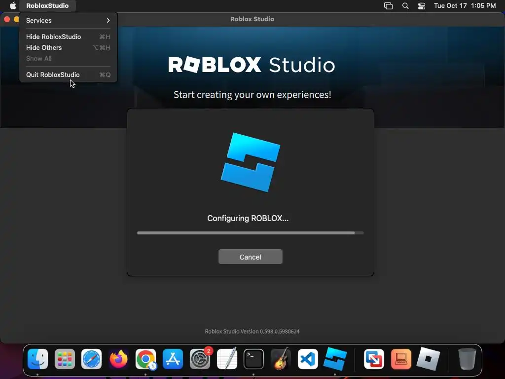Click the red close window button
505x379 pixels.
(7, 19)
